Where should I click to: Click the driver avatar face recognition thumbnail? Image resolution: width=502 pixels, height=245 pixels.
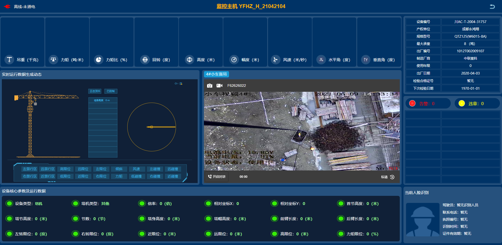423,220
